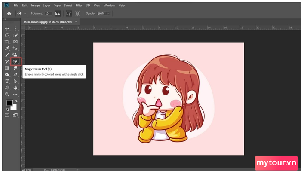Select the Custom Shape tool

point(7,88)
